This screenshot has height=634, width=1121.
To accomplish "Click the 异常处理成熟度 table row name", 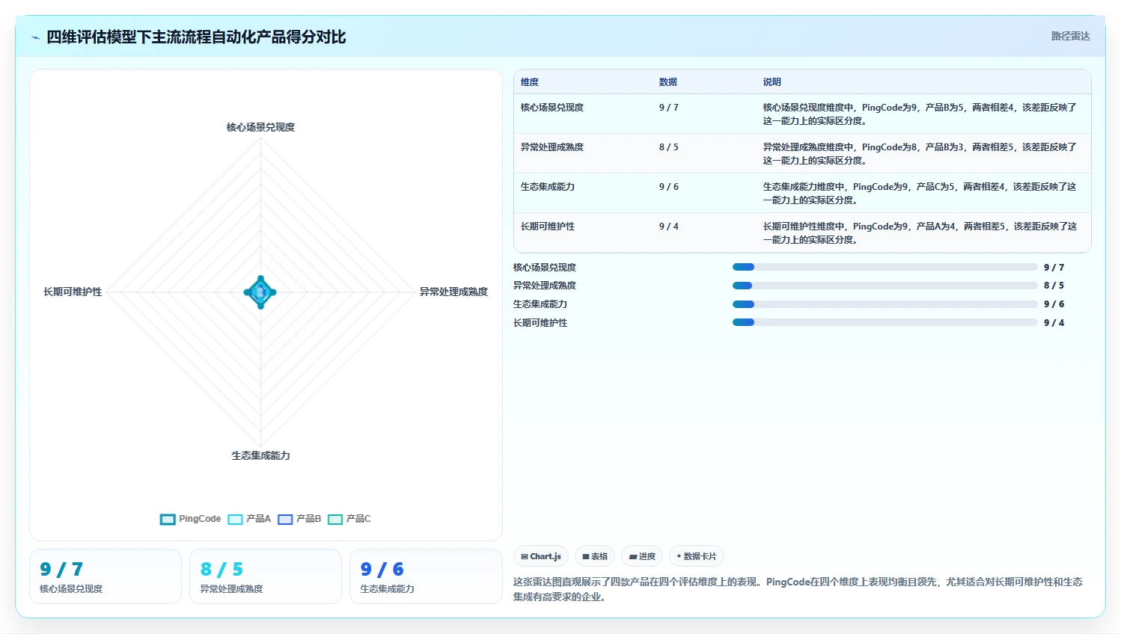I will click(x=552, y=147).
